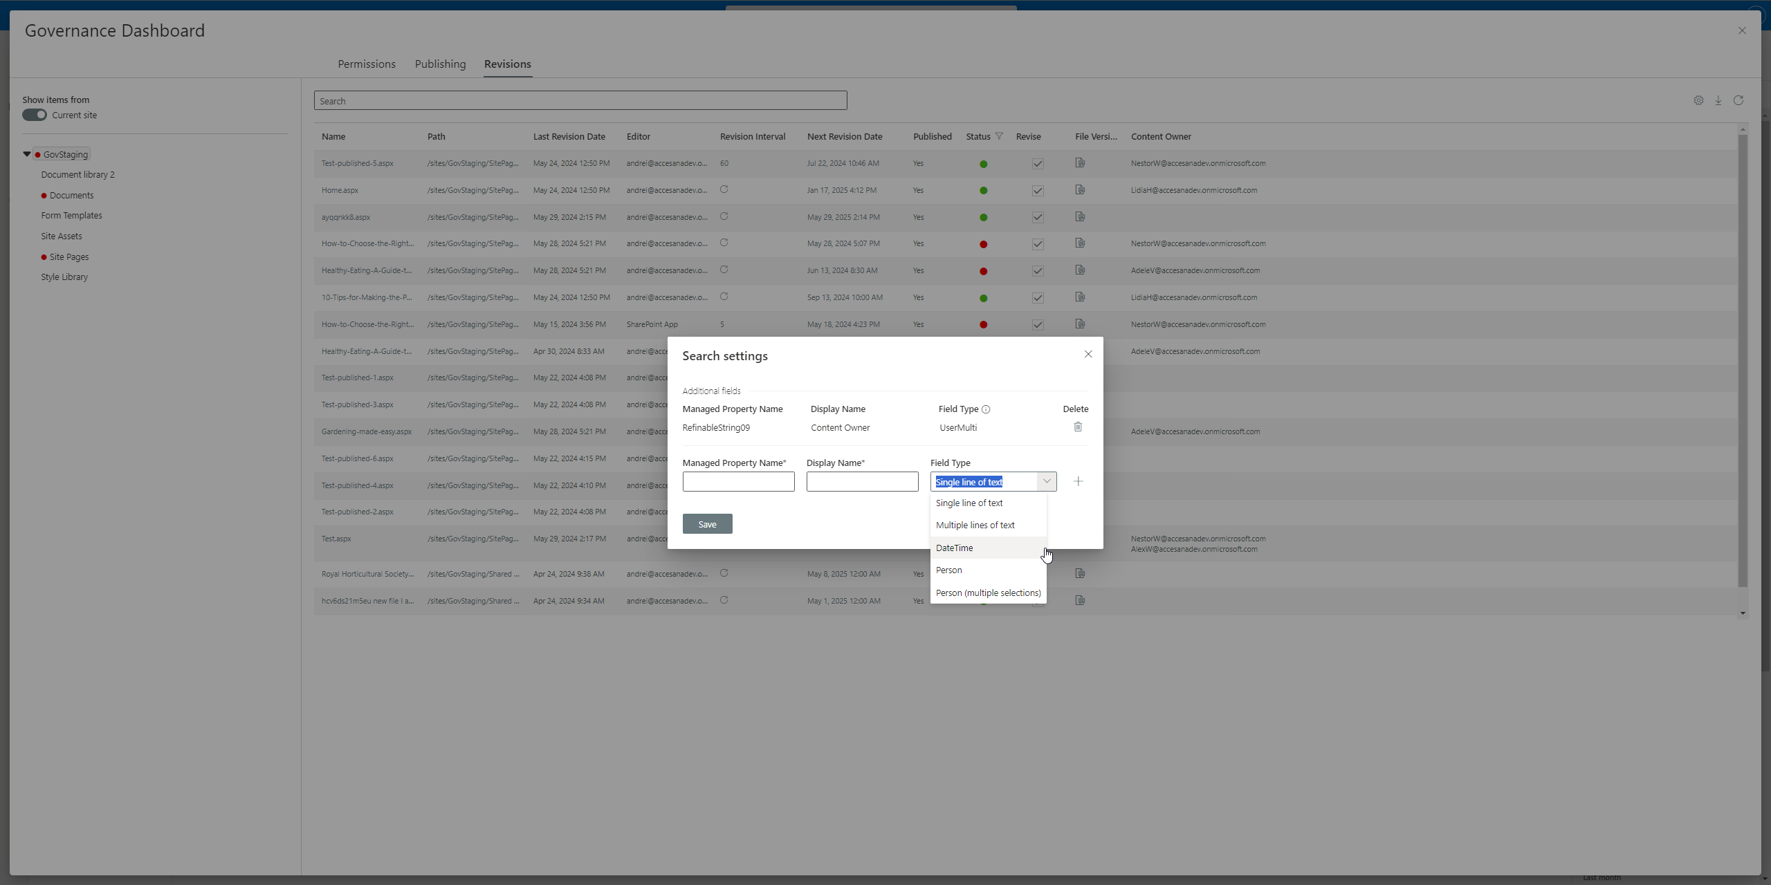
Task: Click the settings gear icon in top right
Action: click(x=1699, y=100)
